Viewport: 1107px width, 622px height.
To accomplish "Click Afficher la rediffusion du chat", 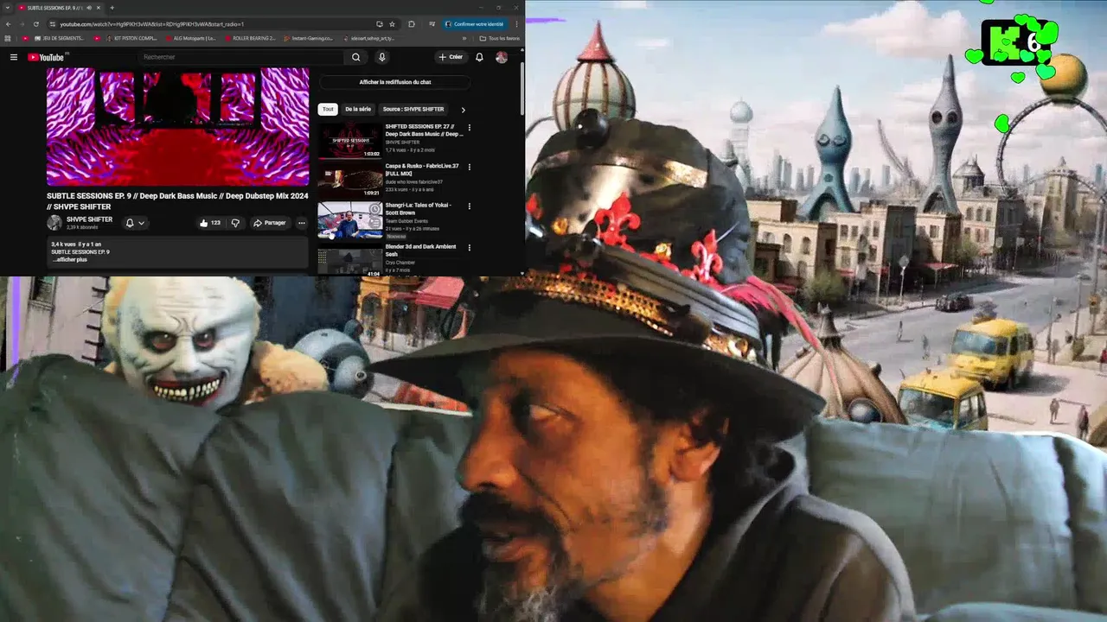I will pos(395,82).
